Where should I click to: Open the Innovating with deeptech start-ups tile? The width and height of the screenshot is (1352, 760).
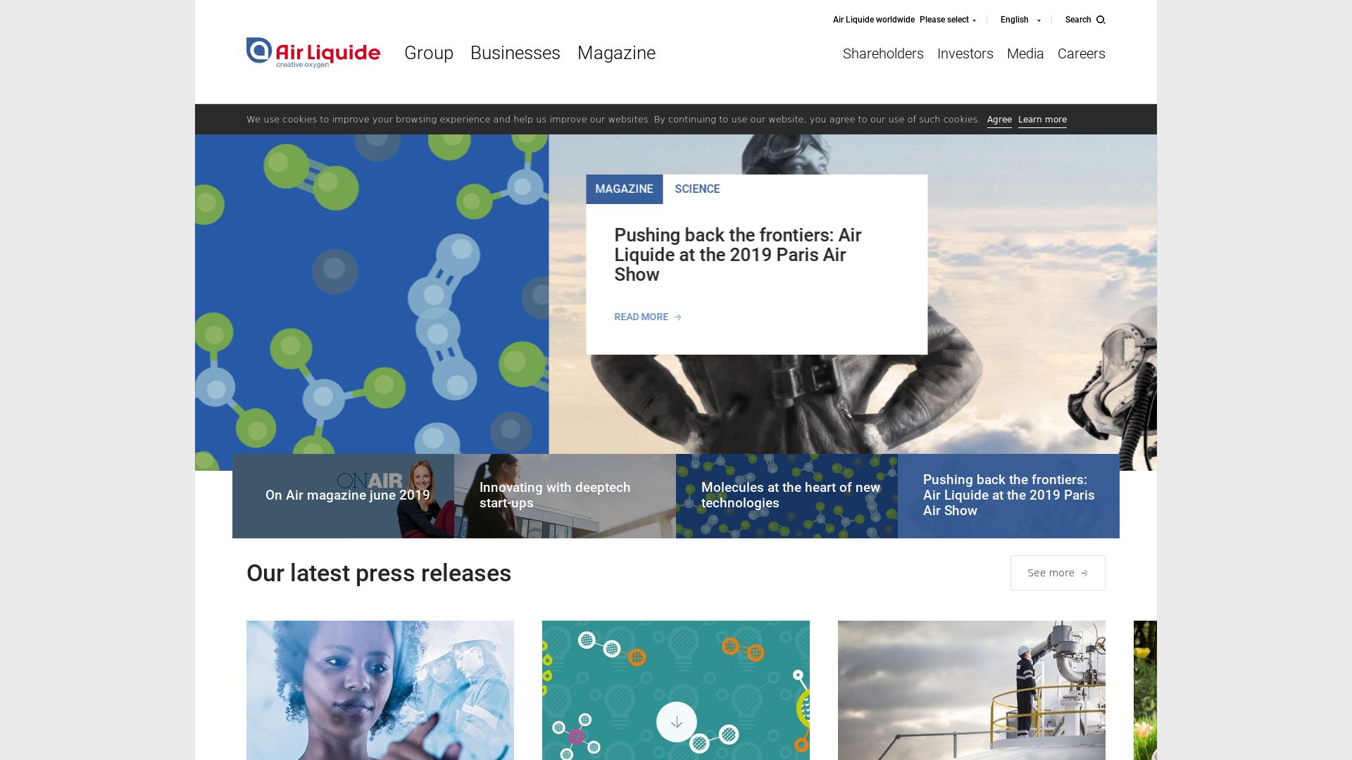565,496
